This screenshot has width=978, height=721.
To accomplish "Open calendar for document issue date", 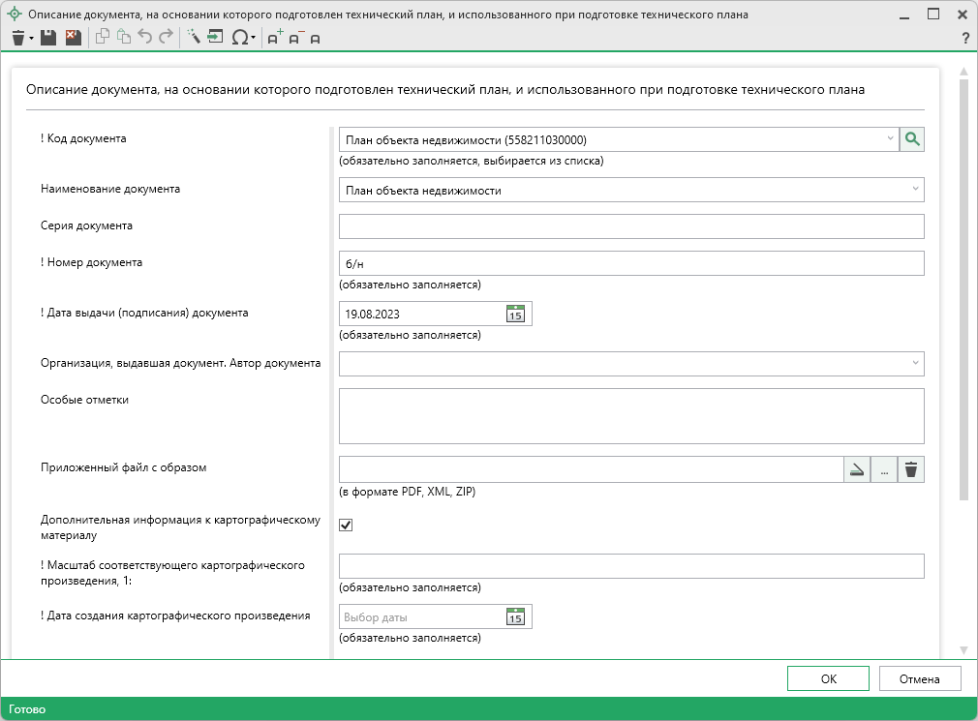I will pos(515,315).
